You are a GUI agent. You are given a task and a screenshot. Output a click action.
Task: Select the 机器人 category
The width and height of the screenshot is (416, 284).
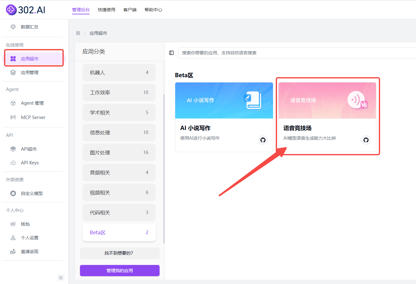119,72
